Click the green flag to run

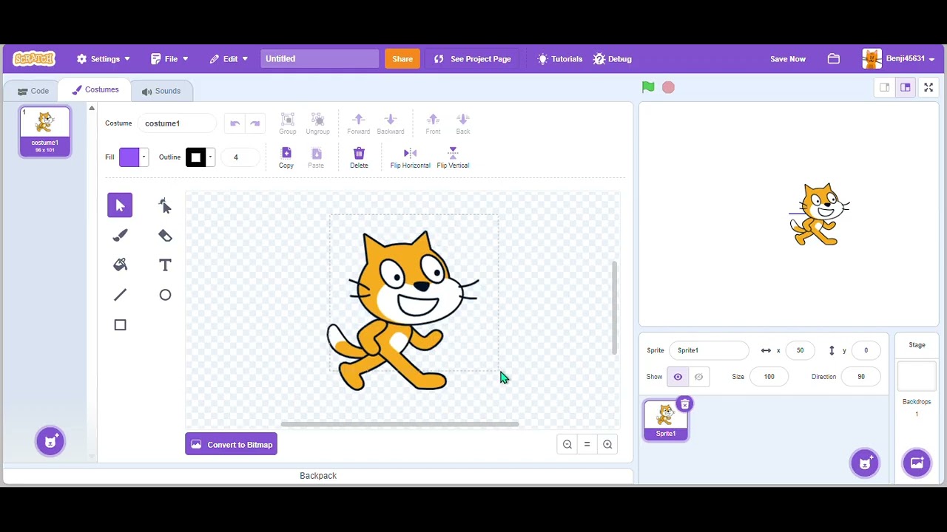[648, 87]
